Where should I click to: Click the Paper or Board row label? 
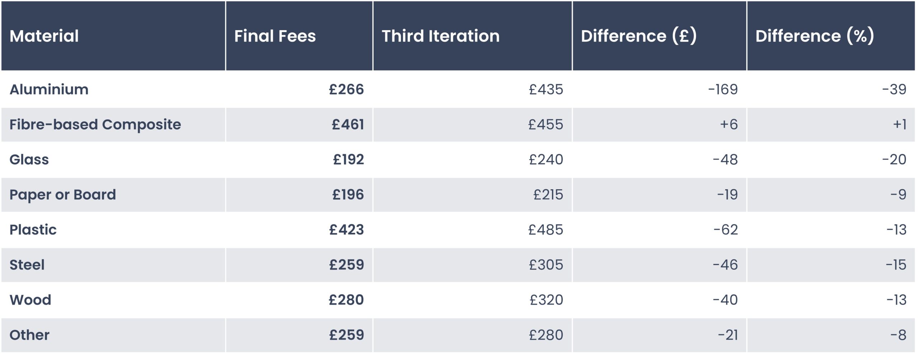(x=63, y=195)
